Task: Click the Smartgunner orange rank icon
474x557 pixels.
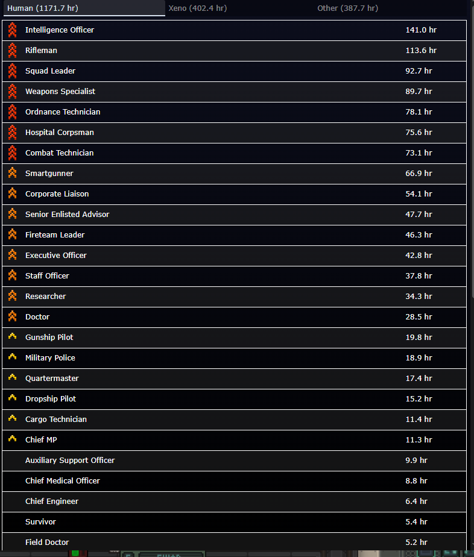Action: point(12,174)
